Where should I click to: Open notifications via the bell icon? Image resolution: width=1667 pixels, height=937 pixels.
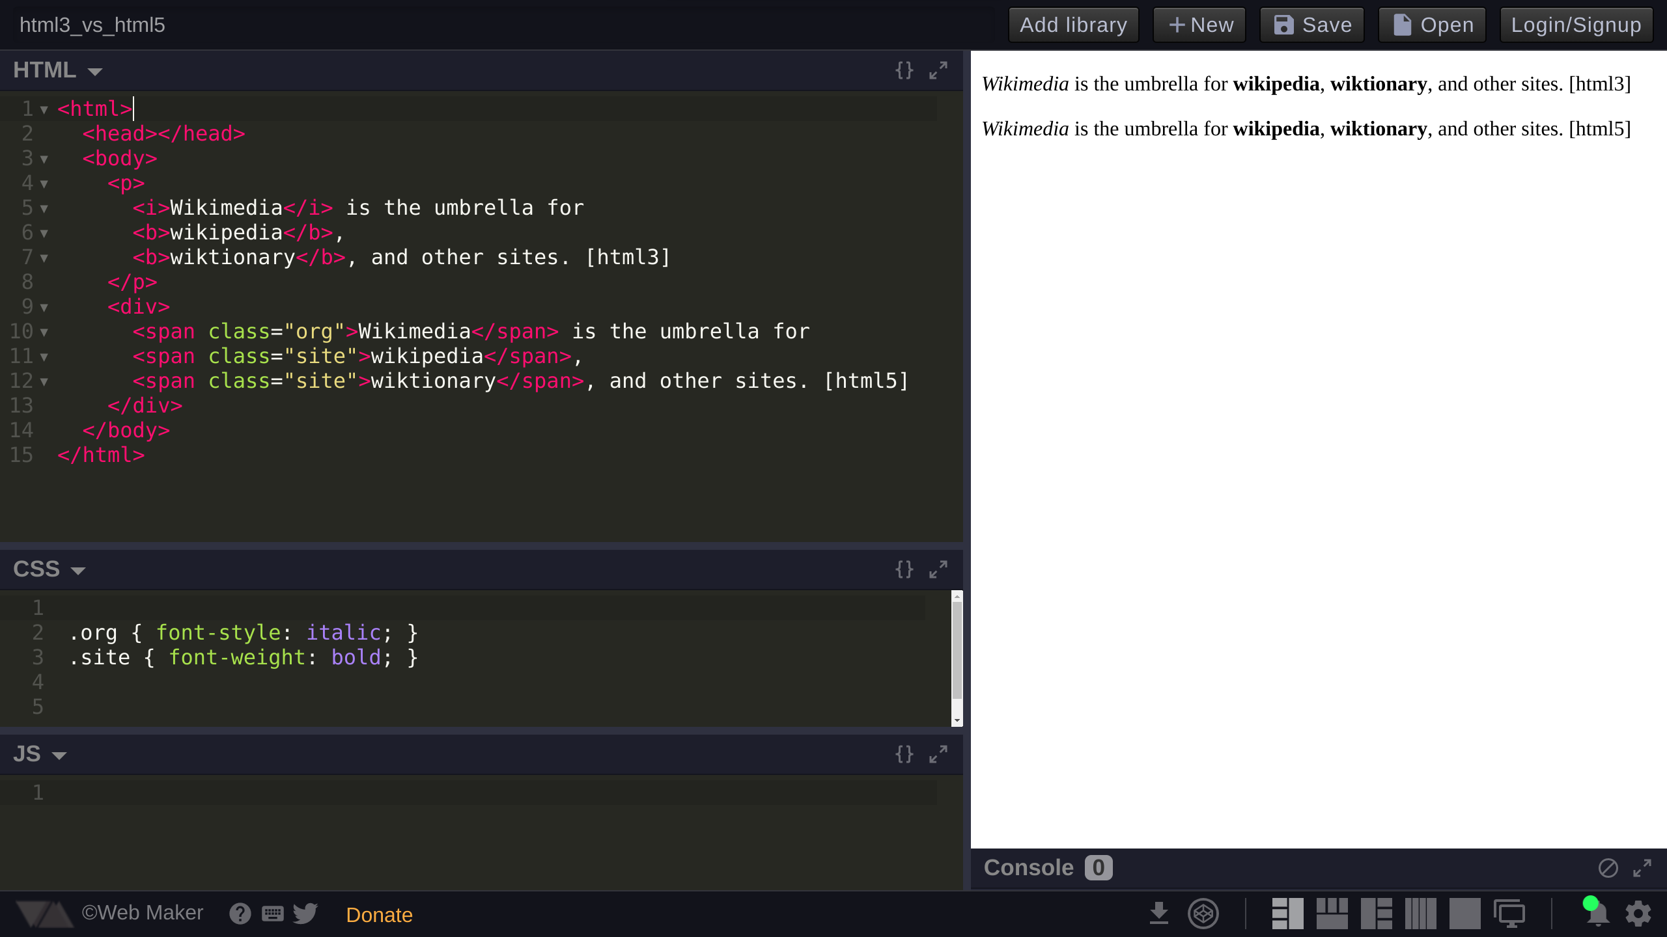pos(1597,914)
